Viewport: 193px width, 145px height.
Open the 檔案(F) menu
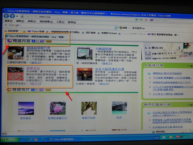[8, 21]
